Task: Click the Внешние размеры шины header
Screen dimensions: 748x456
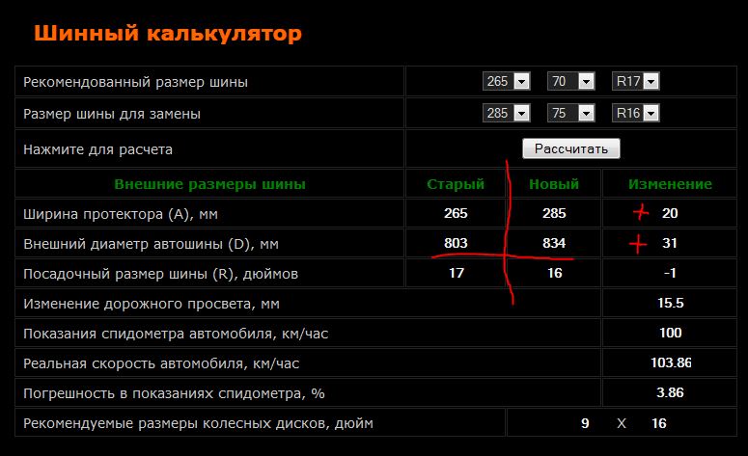Action: [x=209, y=184]
